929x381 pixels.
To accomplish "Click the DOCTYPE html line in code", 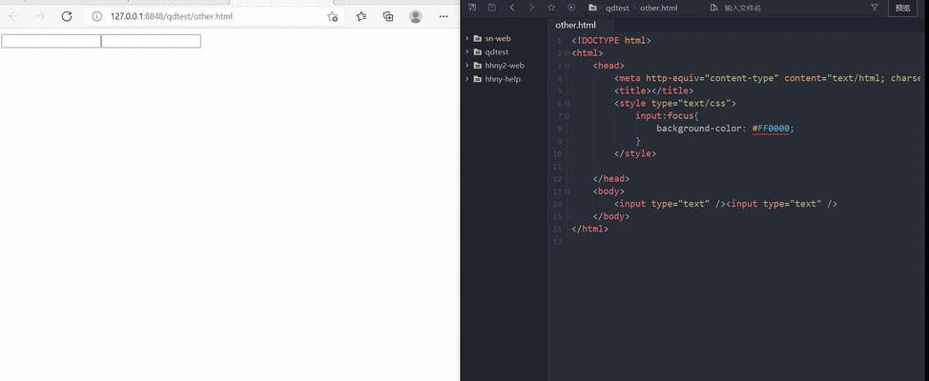I will (610, 40).
